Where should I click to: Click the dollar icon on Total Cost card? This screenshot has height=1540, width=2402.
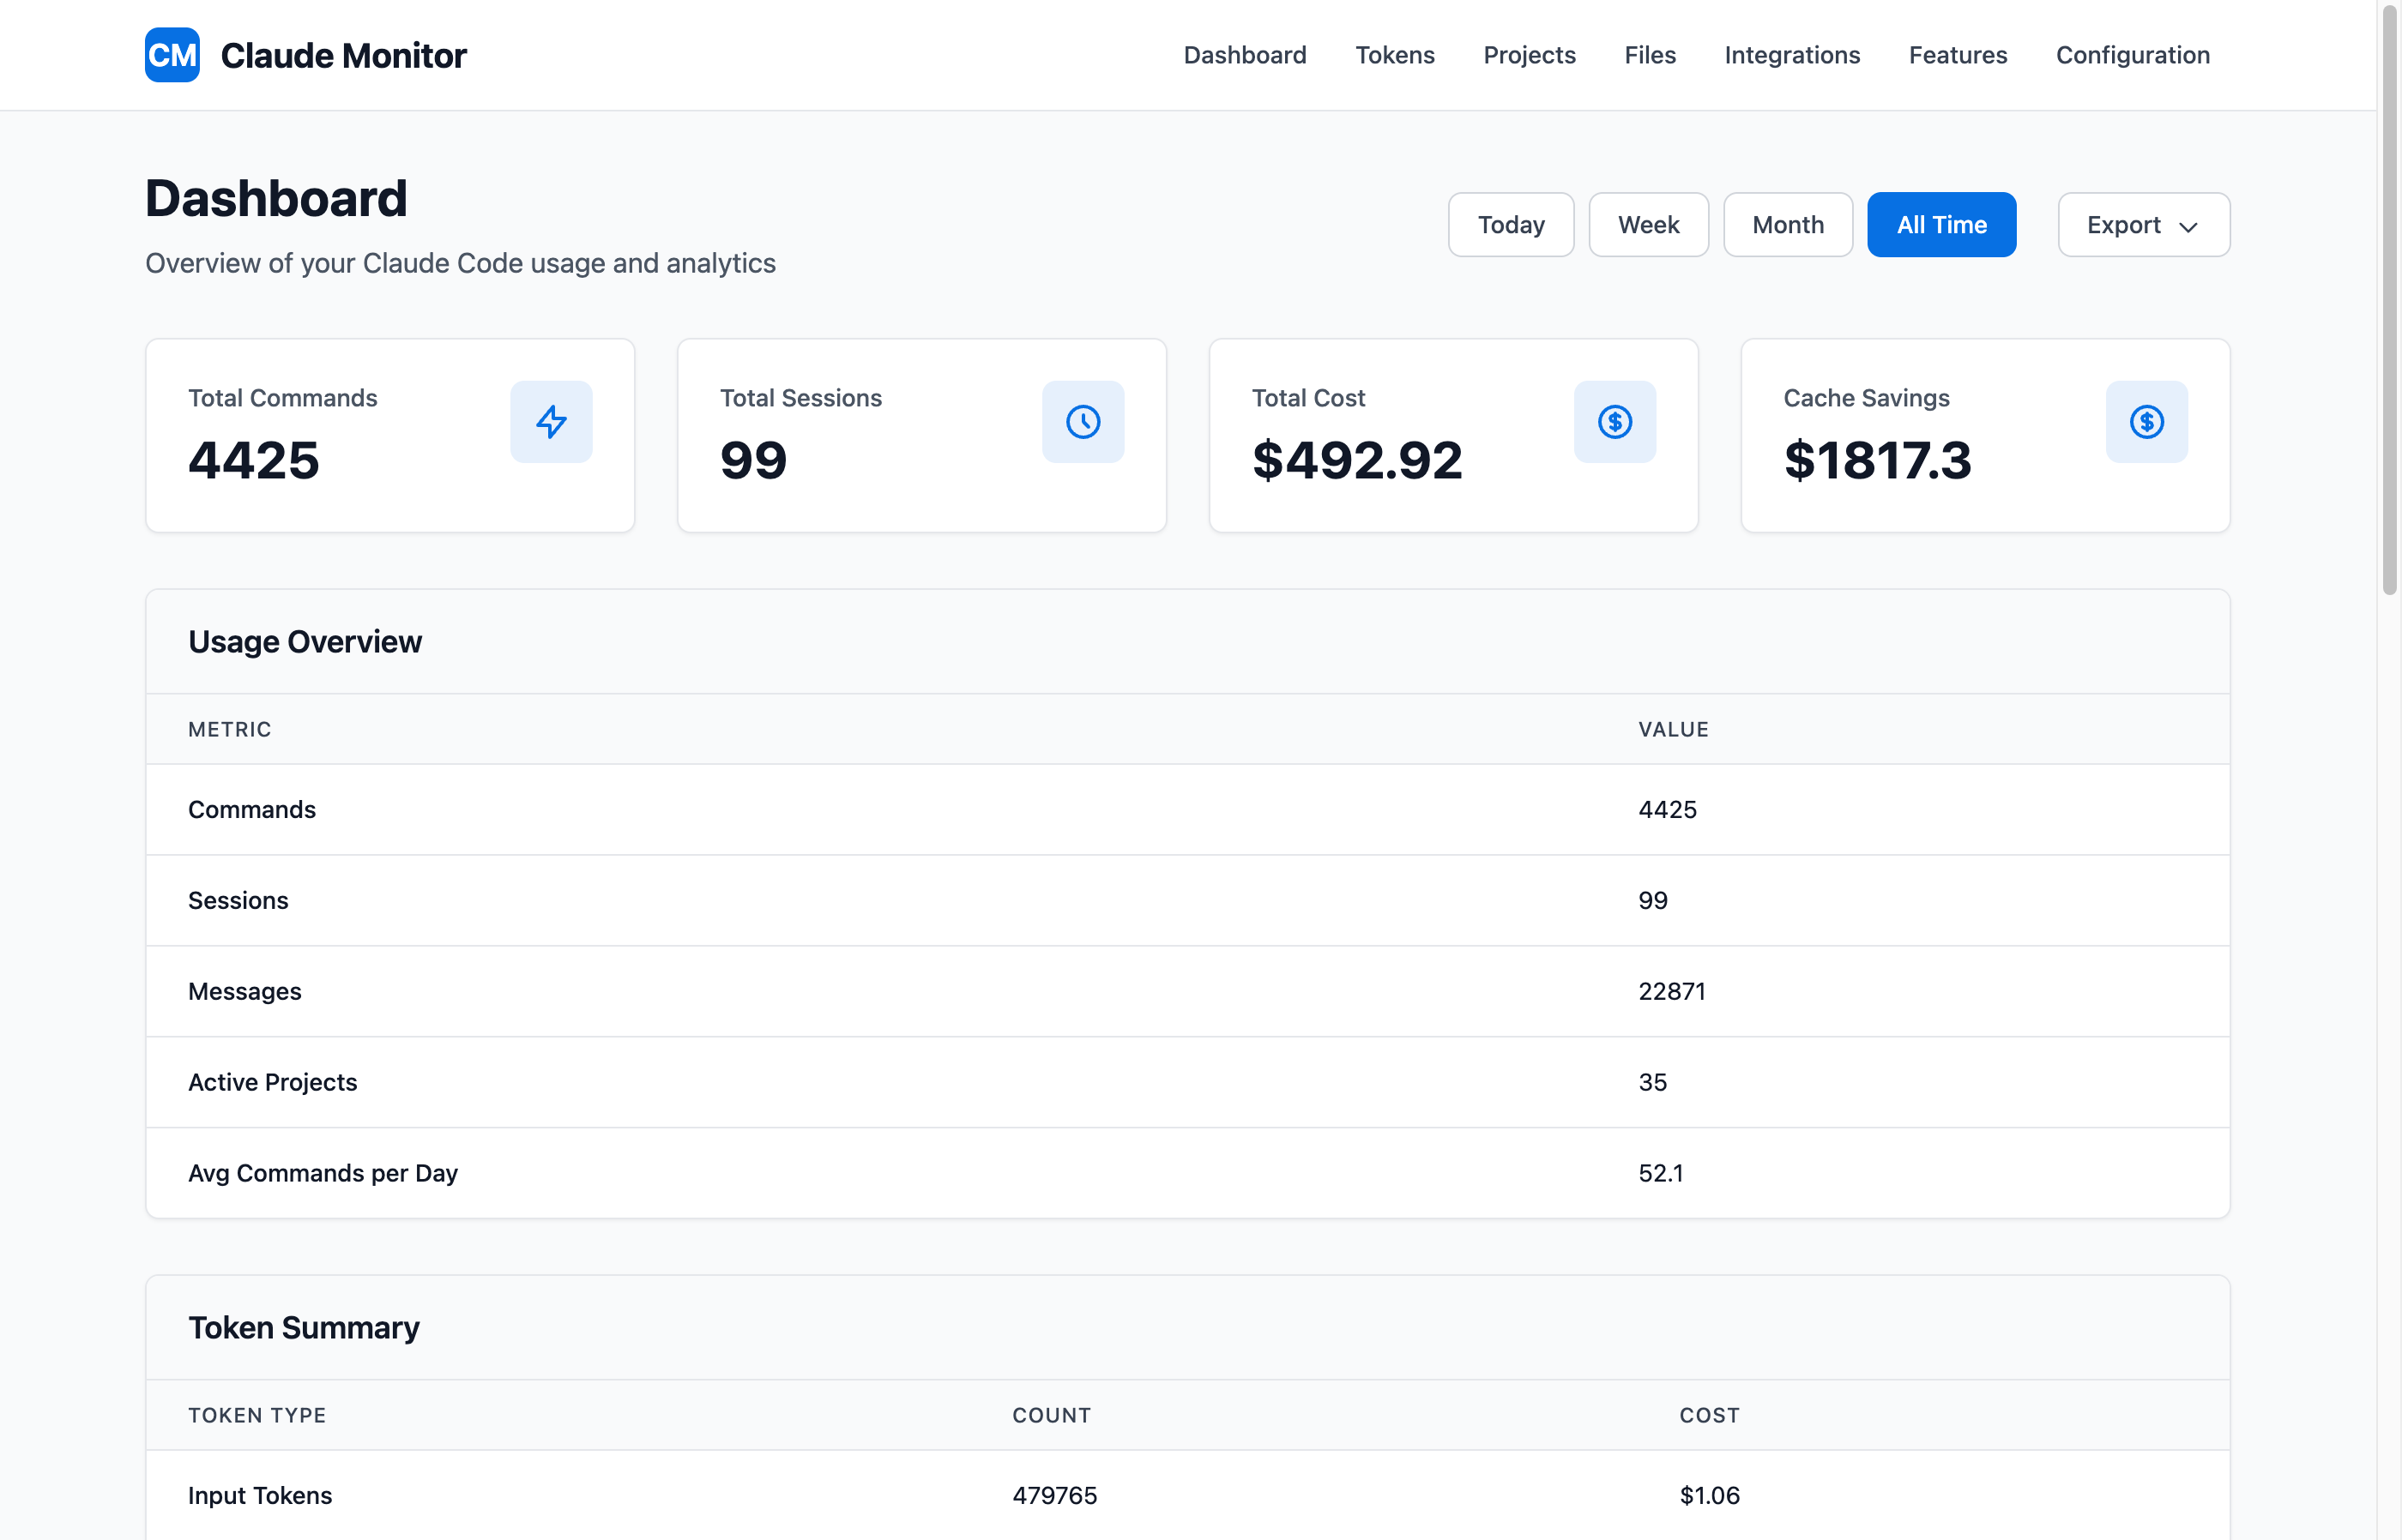pos(1614,421)
